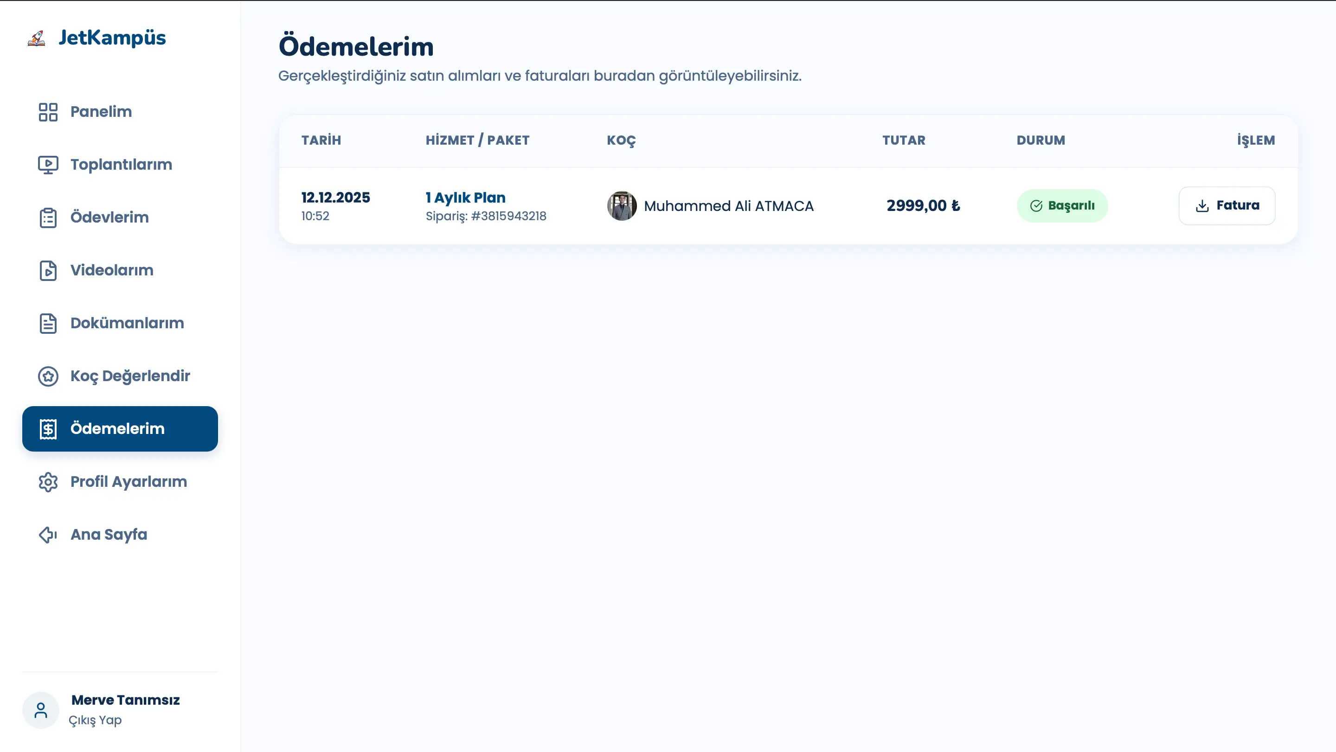Click the 1 Aylık Plan link
1336x752 pixels.
pos(465,198)
